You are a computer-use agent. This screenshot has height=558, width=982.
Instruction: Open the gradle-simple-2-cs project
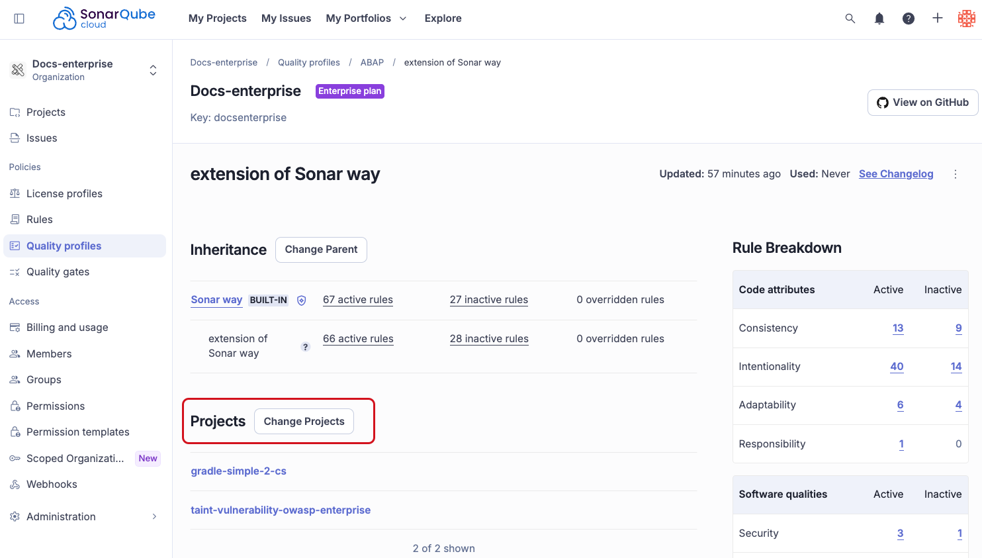[239, 471]
